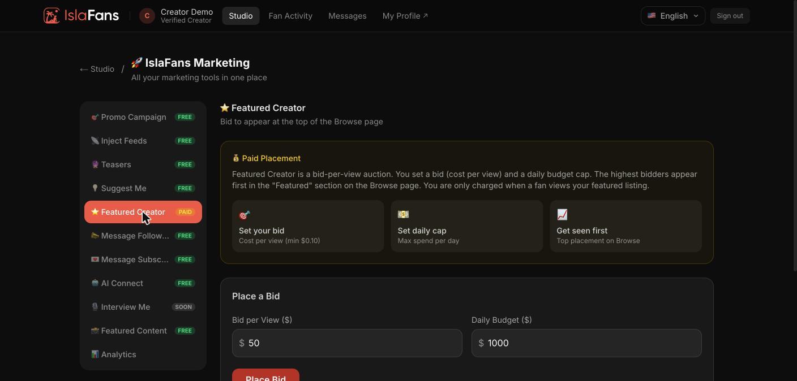797x381 pixels.
Task: Focus the Daily Budget input field
Action: click(586, 343)
